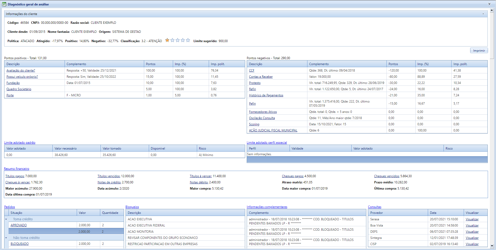Open the Possui veículo próprio? link

pos(22,77)
